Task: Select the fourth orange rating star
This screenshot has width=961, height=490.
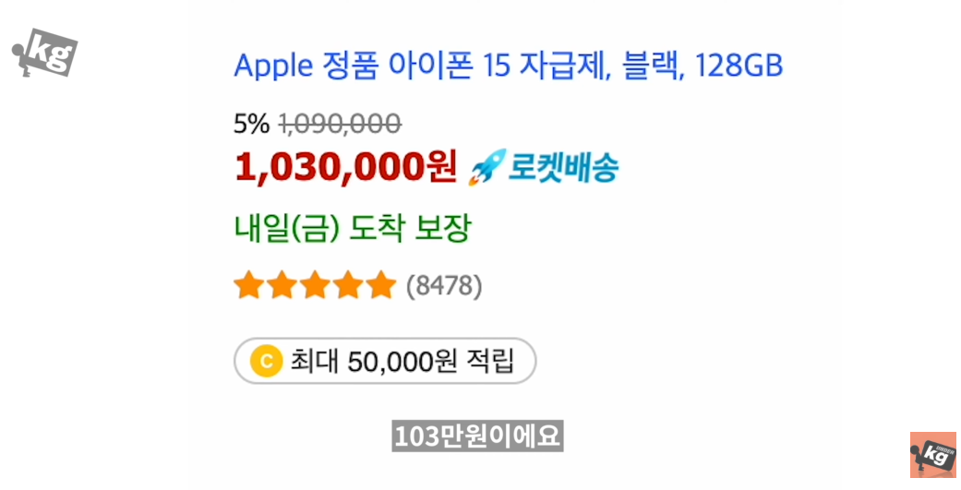Action: (348, 286)
